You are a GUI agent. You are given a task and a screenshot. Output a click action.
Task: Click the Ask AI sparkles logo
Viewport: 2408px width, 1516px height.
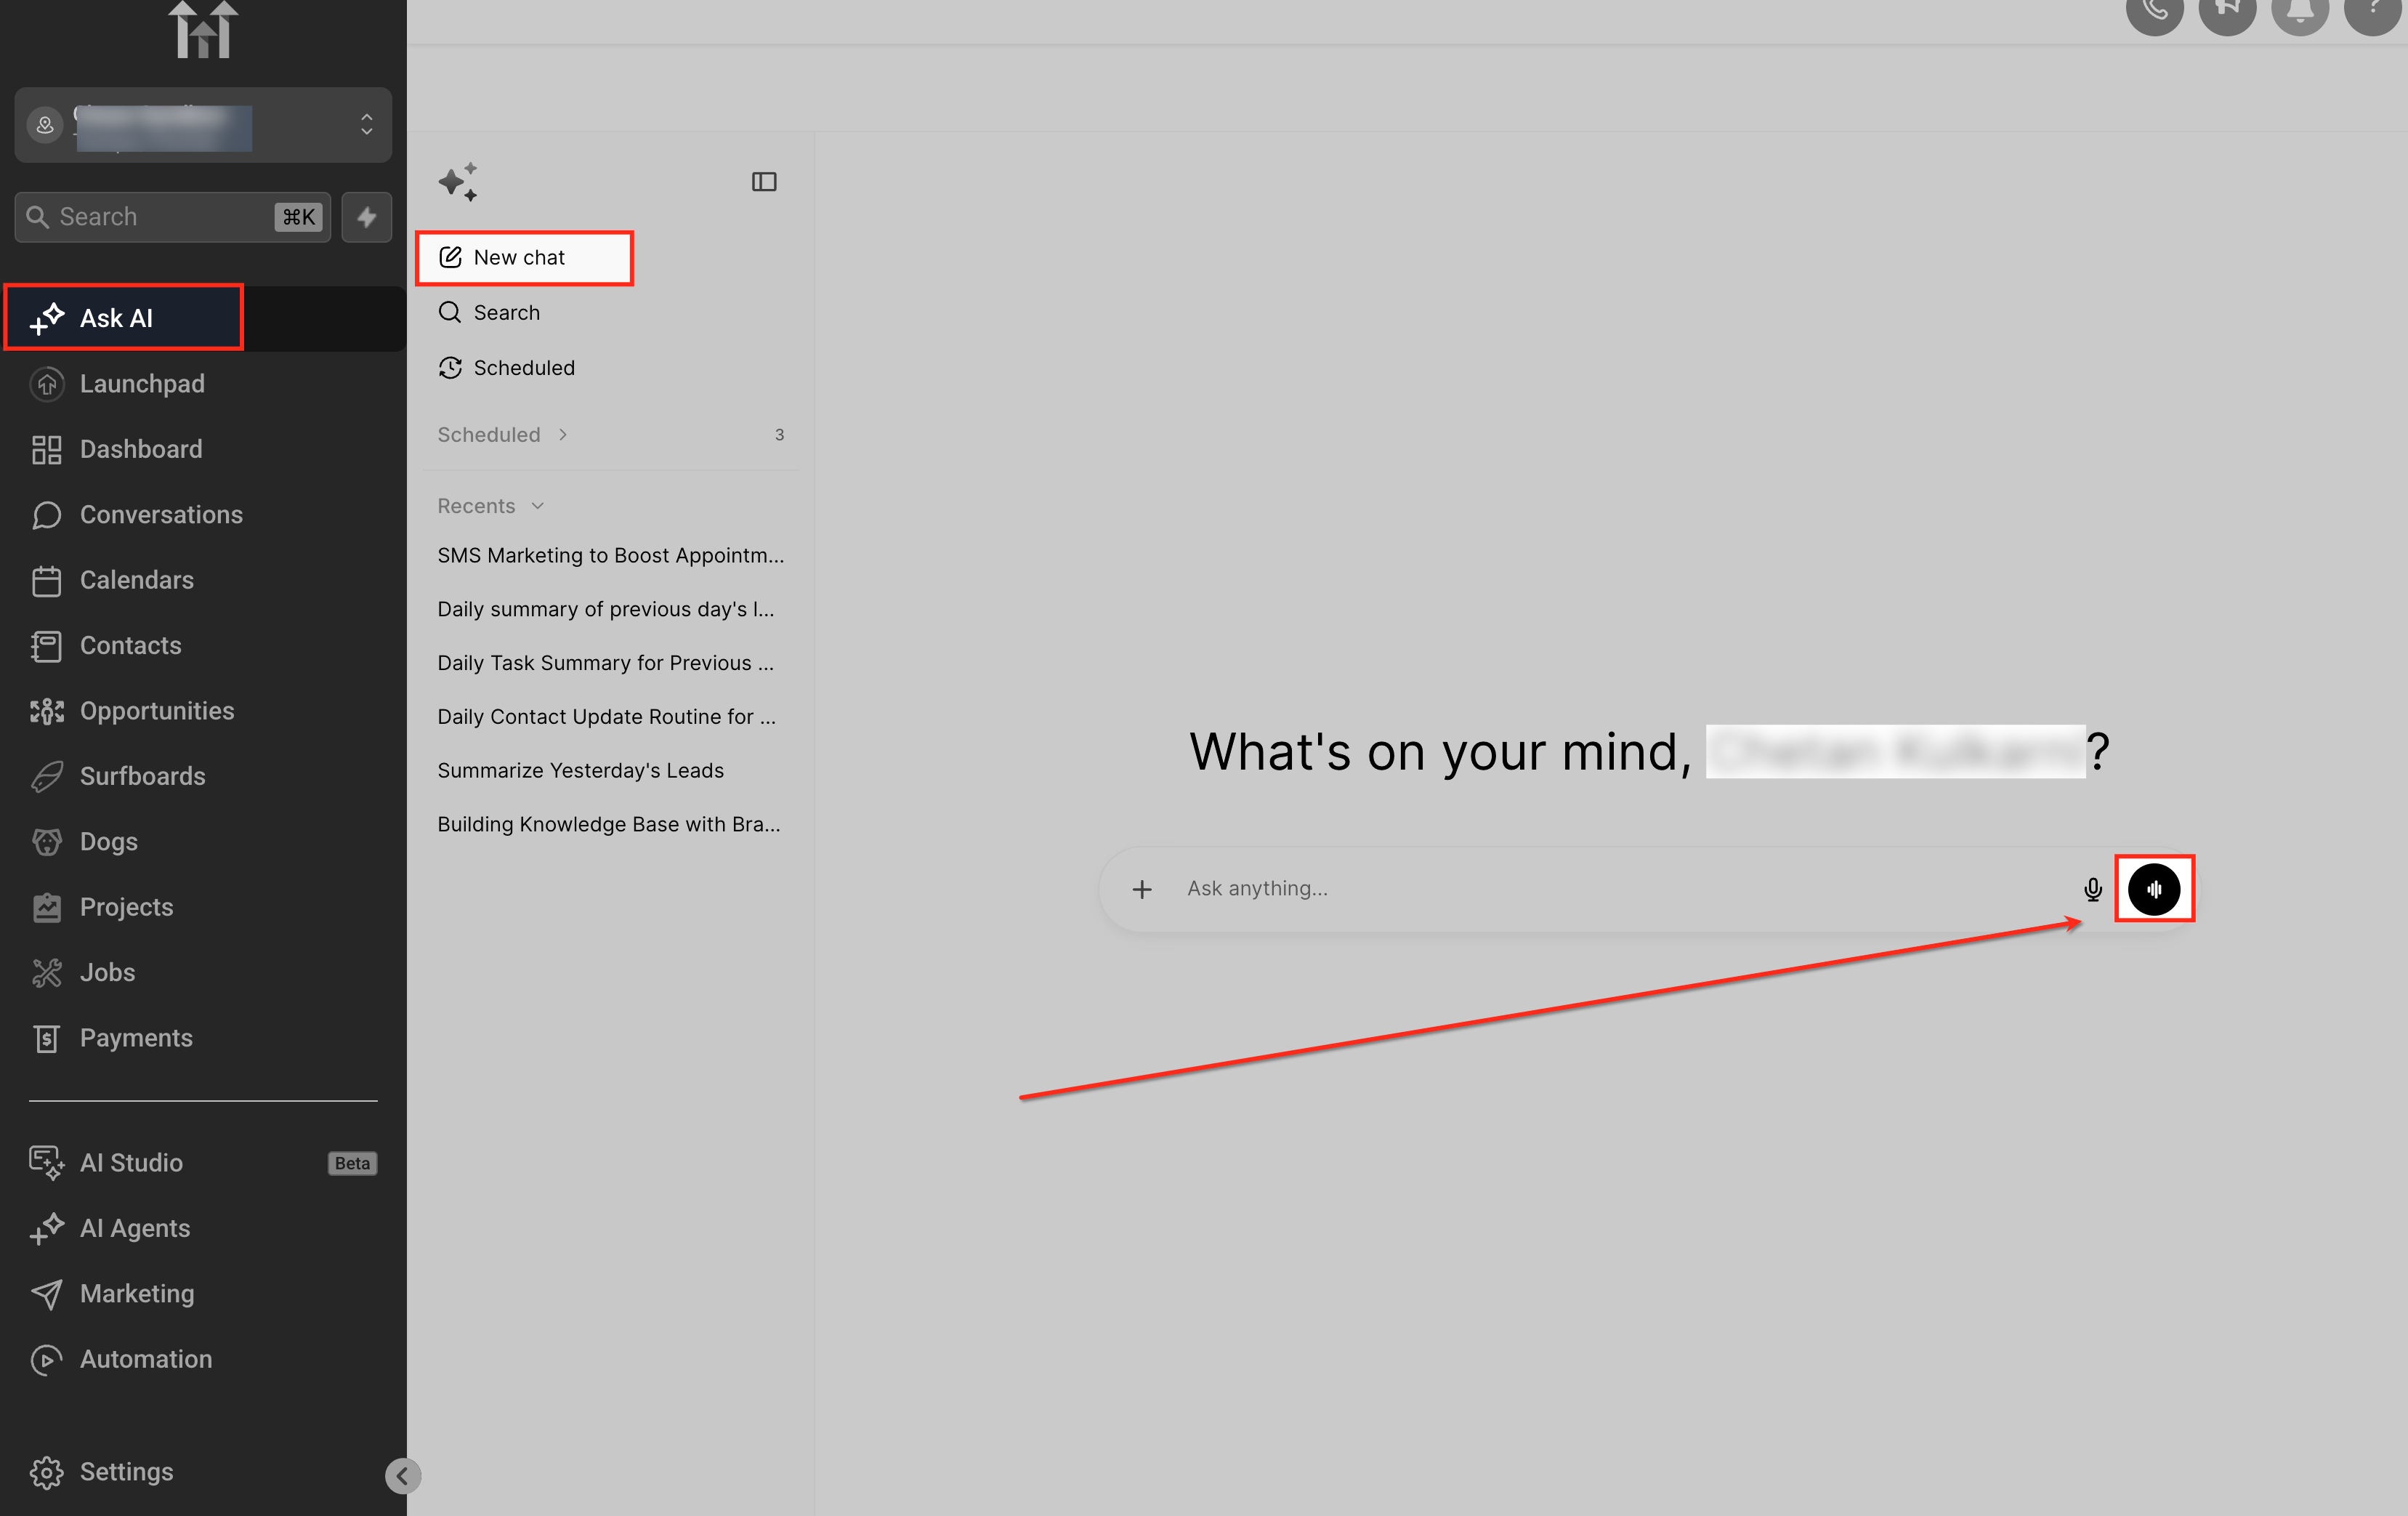click(x=458, y=182)
